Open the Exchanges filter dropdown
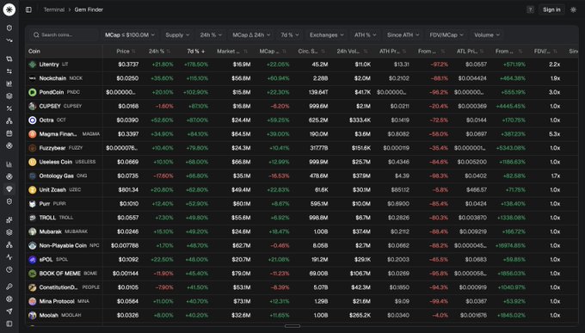This screenshot has width=585, height=333. point(326,34)
